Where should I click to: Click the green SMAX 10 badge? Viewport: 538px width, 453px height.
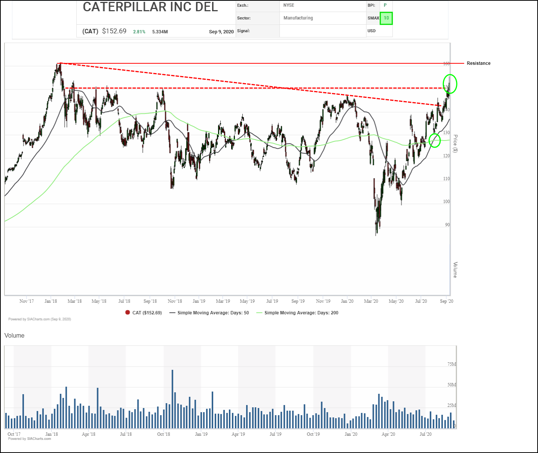pos(386,18)
